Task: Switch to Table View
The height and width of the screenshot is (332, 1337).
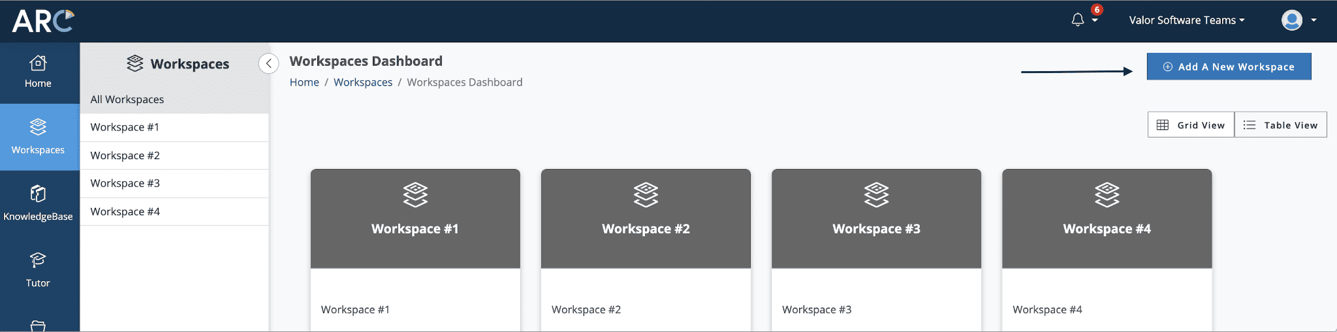Action: click(1280, 125)
